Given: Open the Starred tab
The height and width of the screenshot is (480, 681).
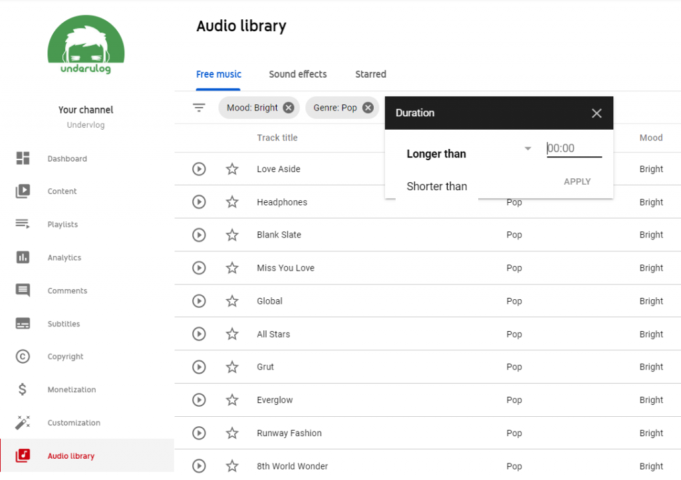Looking at the screenshot, I should click(x=370, y=74).
